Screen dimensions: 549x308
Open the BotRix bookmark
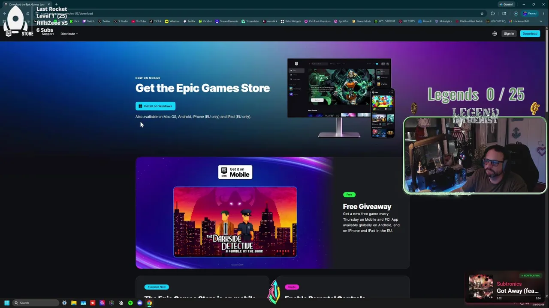coord(189,21)
